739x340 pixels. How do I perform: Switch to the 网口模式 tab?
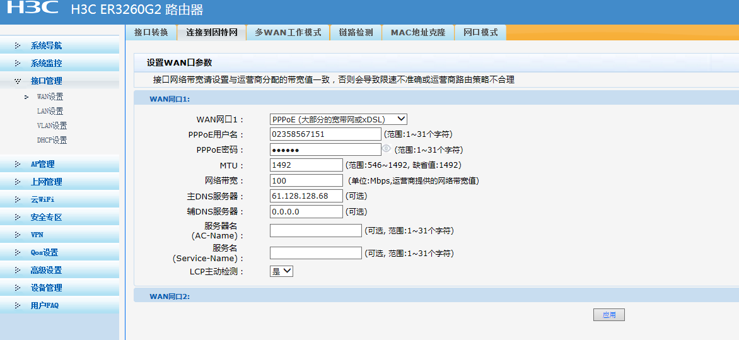[480, 33]
